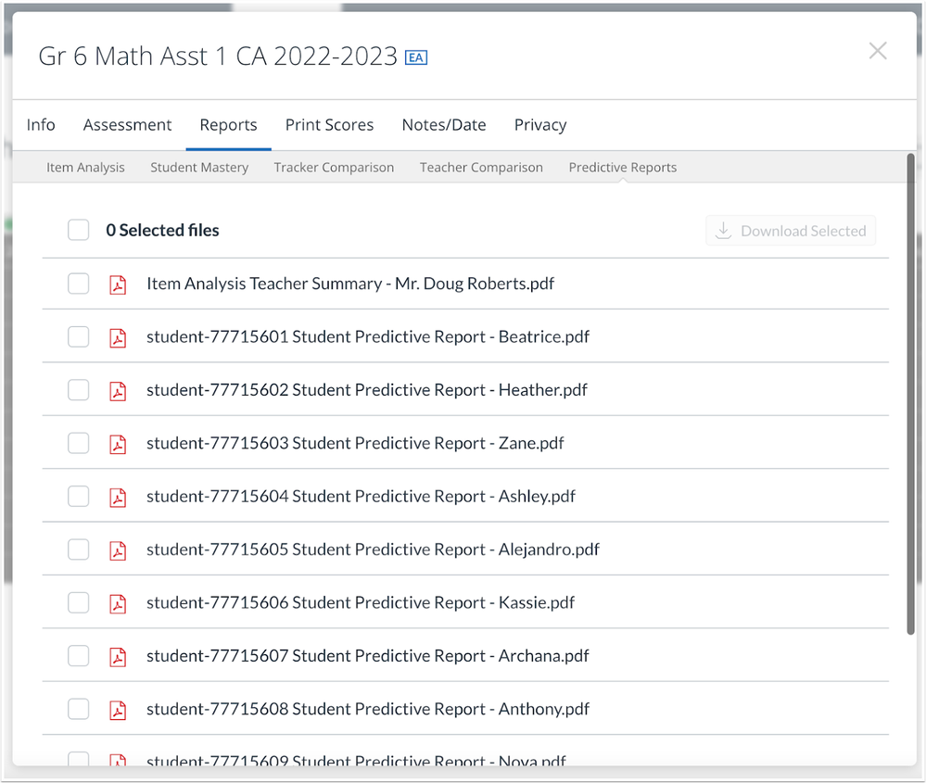Switch to the Assessment tab
The image size is (926, 783).
(x=128, y=124)
